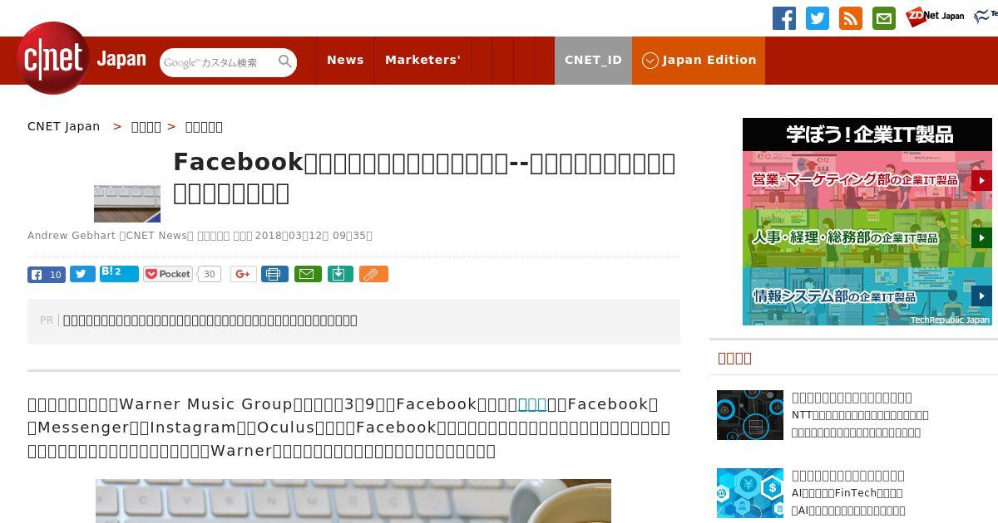
Task: Open the sidebar headline above the NTT text
Action: point(852,398)
